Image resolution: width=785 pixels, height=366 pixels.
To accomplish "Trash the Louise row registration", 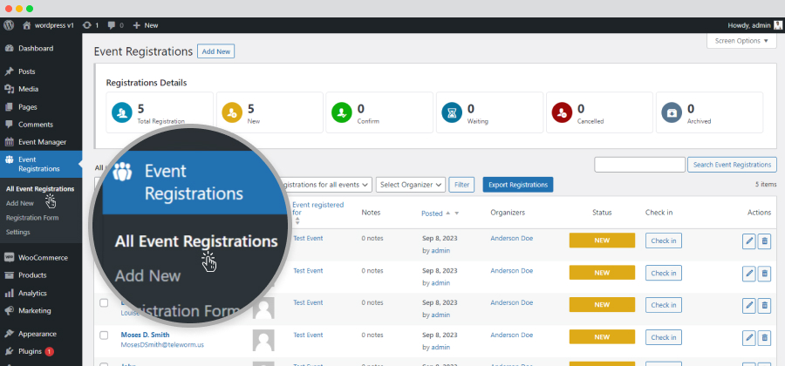I will (x=764, y=306).
